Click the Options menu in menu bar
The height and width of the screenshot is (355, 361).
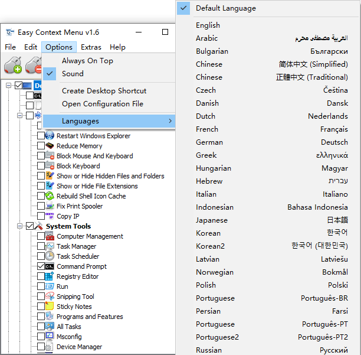[x=59, y=47]
